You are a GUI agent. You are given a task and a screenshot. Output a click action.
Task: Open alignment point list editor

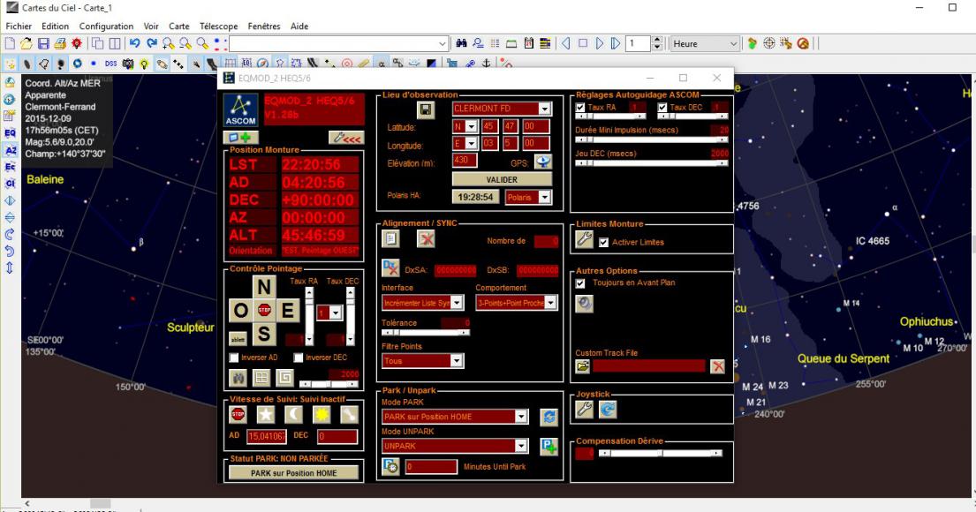tap(390, 239)
